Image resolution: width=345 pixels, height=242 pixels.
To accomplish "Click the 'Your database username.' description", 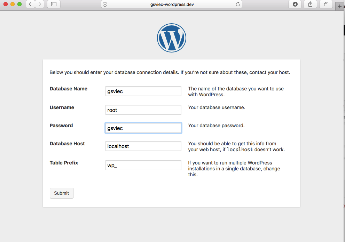I will 217,107.
